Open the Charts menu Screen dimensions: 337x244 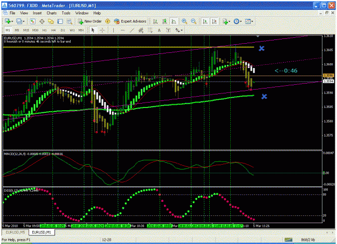point(52,13)
